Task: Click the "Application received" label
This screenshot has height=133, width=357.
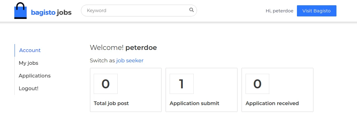Action: click(272, 103)
